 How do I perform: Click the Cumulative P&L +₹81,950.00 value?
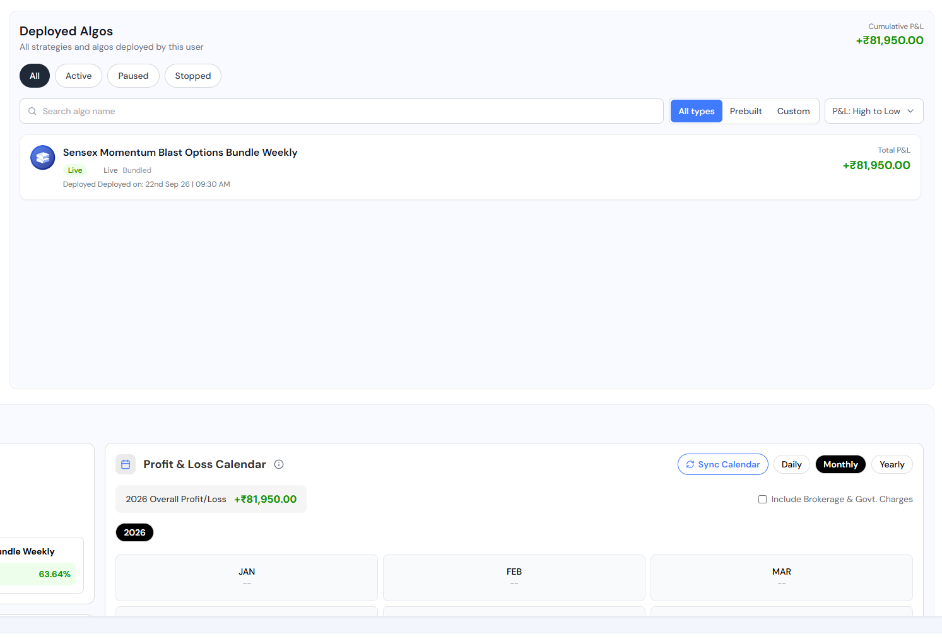coord(890,40)
